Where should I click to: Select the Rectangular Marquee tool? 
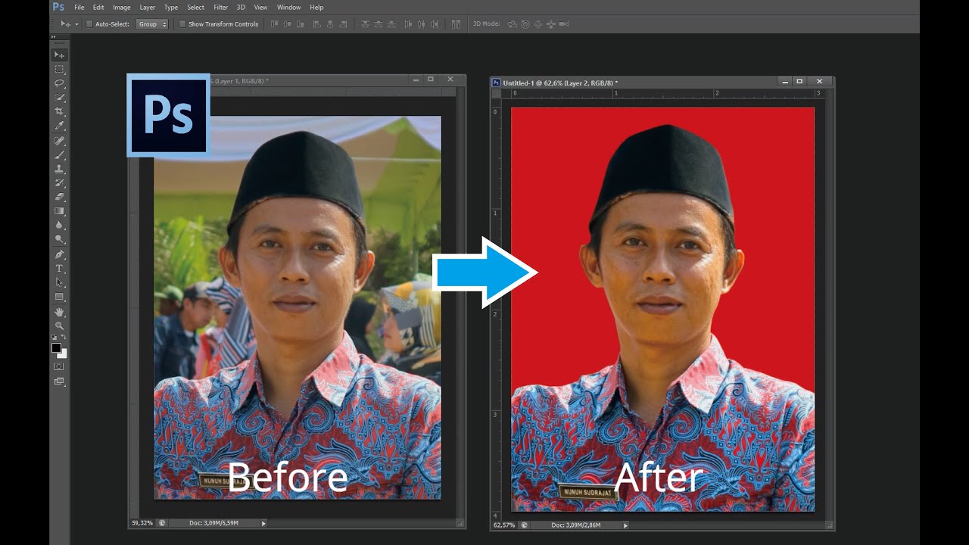59,69
